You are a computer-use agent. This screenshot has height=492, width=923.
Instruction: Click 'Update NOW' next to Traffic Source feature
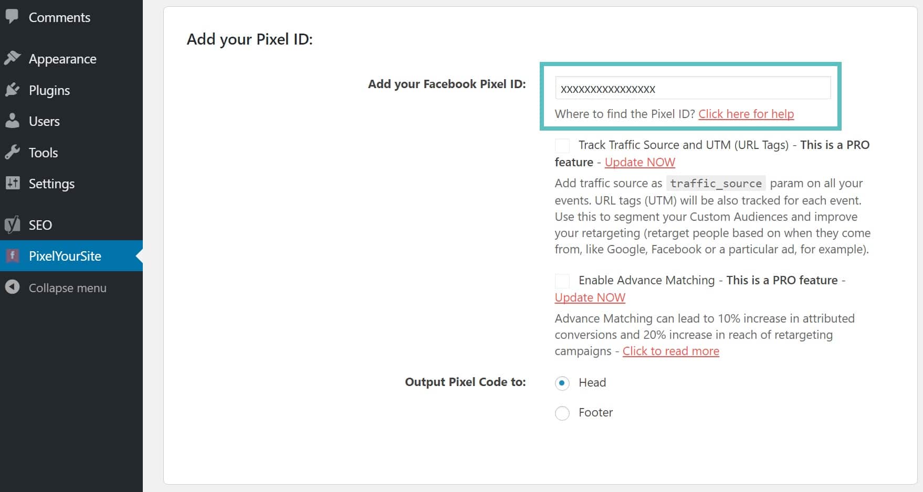639,162
